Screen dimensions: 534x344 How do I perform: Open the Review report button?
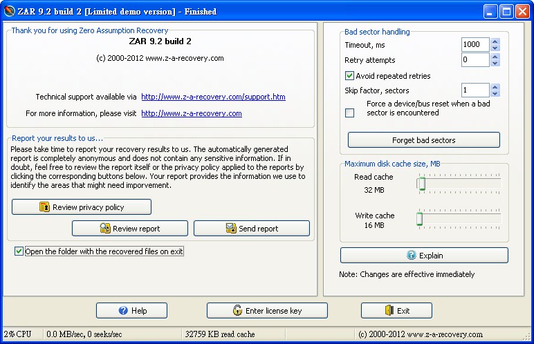130,229
